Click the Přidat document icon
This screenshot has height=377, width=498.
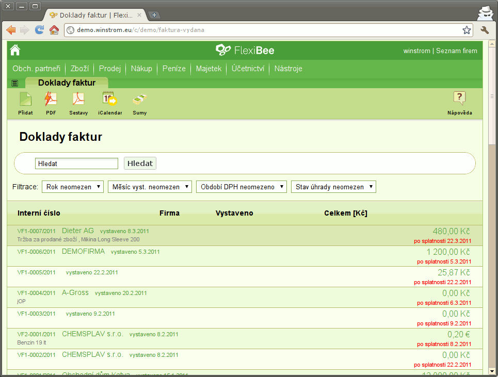coord(25,99)
